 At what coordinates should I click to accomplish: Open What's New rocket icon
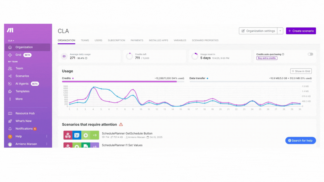10,121
